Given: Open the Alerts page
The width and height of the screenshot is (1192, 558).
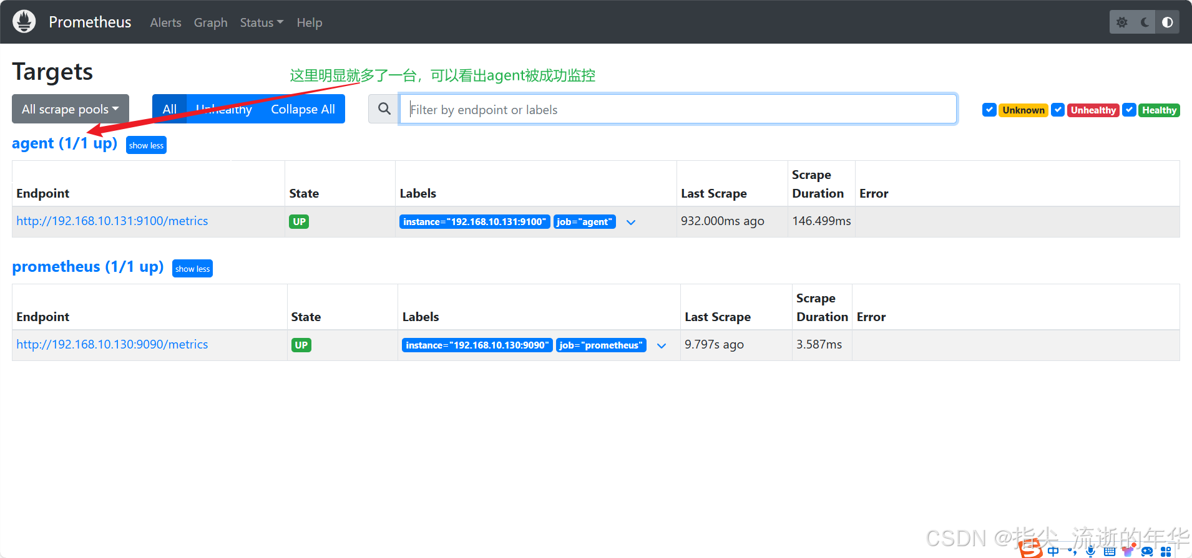Looking at the screenshot, I should click(165, 22).
